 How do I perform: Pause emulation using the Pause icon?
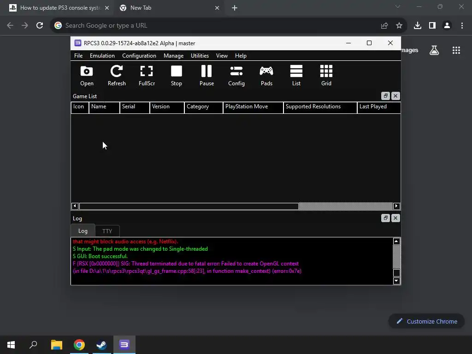click(206, 76)
